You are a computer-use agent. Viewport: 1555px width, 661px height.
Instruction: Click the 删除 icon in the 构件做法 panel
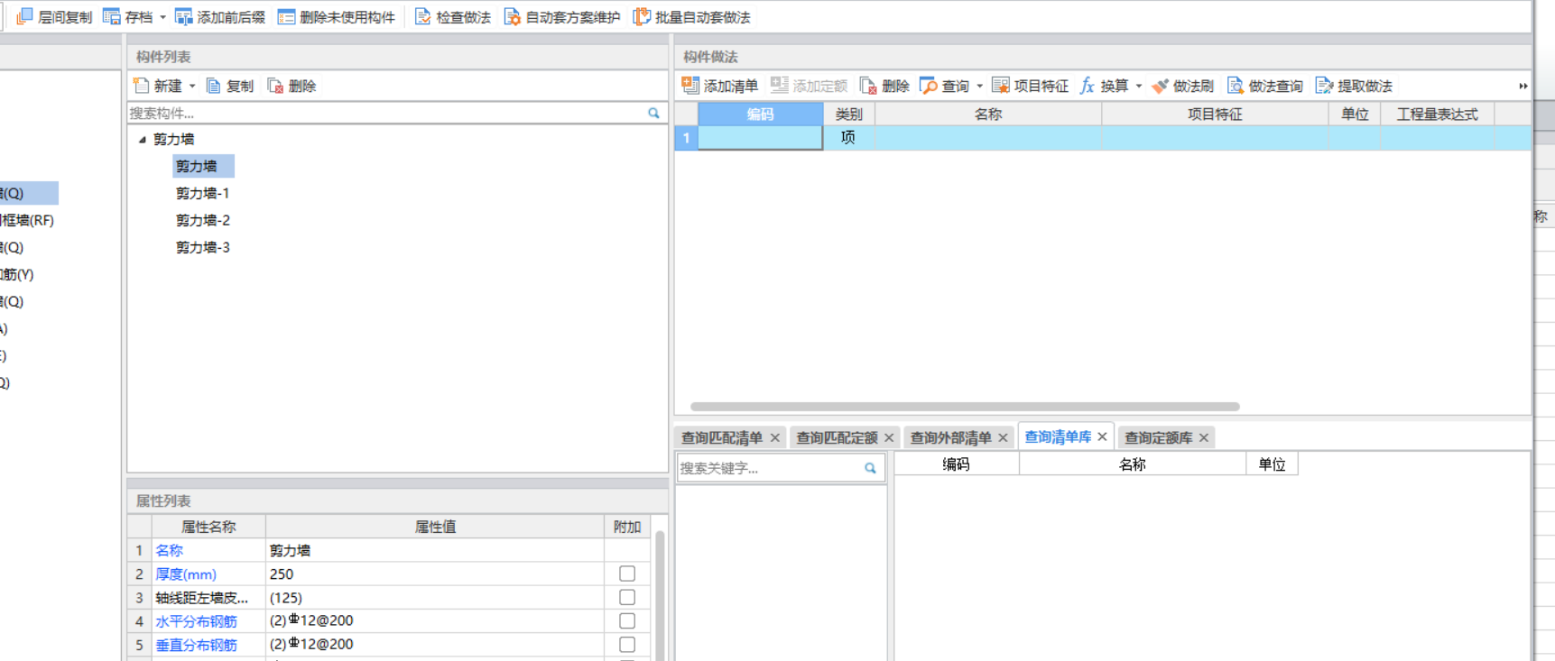(x=868, y=86)
